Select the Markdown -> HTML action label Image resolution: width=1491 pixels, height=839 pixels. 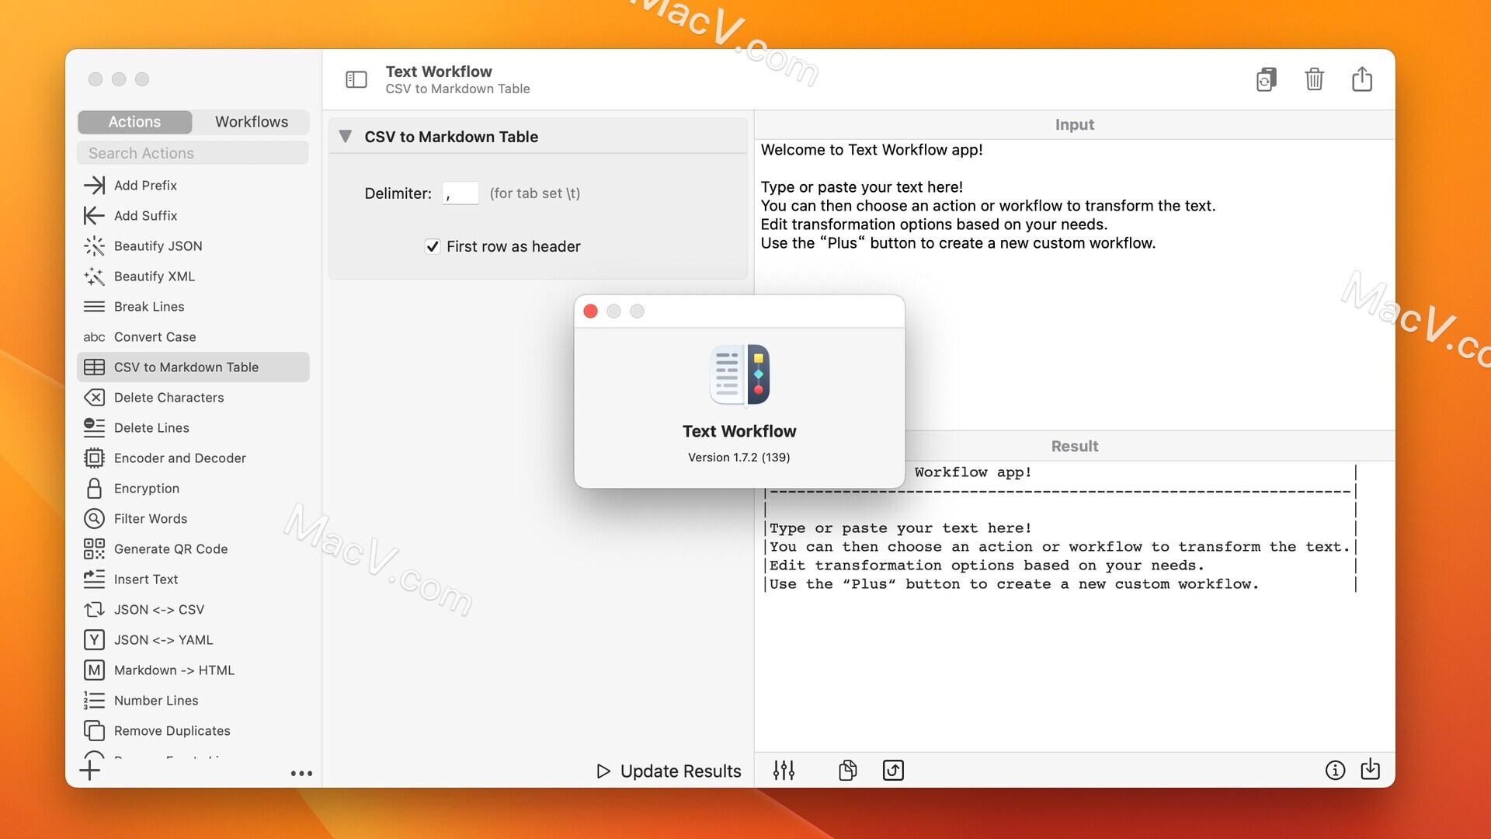174,670
